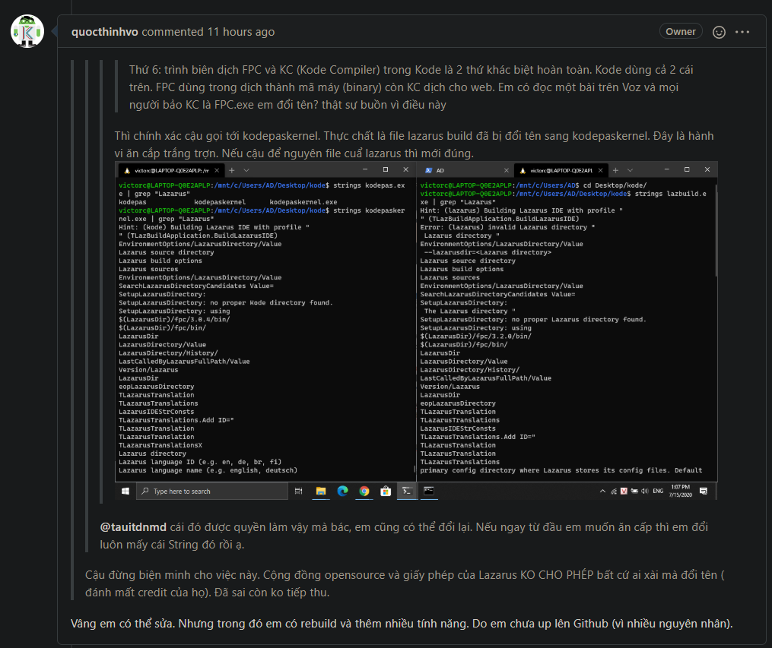
Task: Click the battery tray icon
Action: (x=634, y=492)
